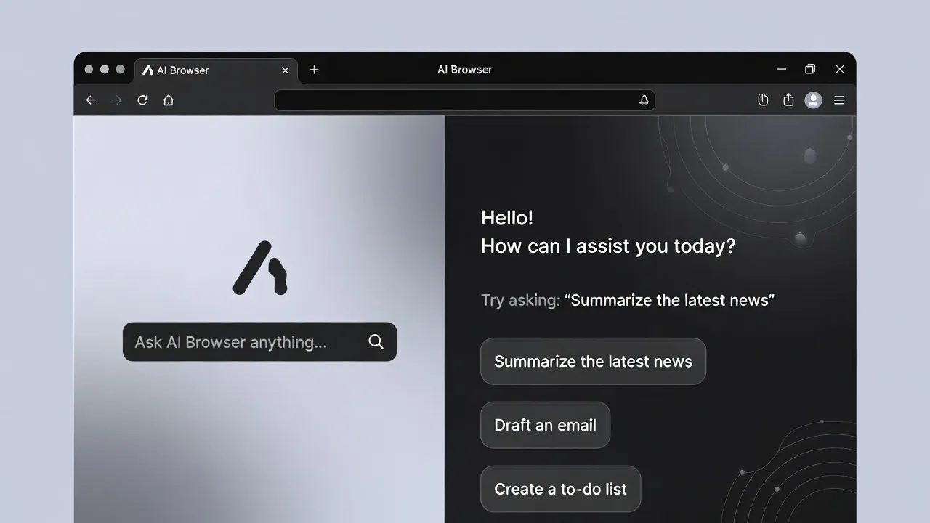Click the forward navigation arrow
This screenshot has width=930, height=523.
pyautogui.click(x=116, y=100)
